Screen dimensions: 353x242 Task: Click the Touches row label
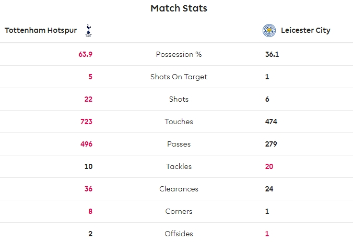[179, 122]
